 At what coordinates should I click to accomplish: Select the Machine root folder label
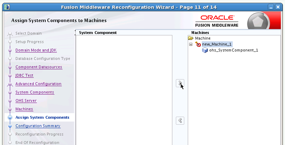(203, 38)
